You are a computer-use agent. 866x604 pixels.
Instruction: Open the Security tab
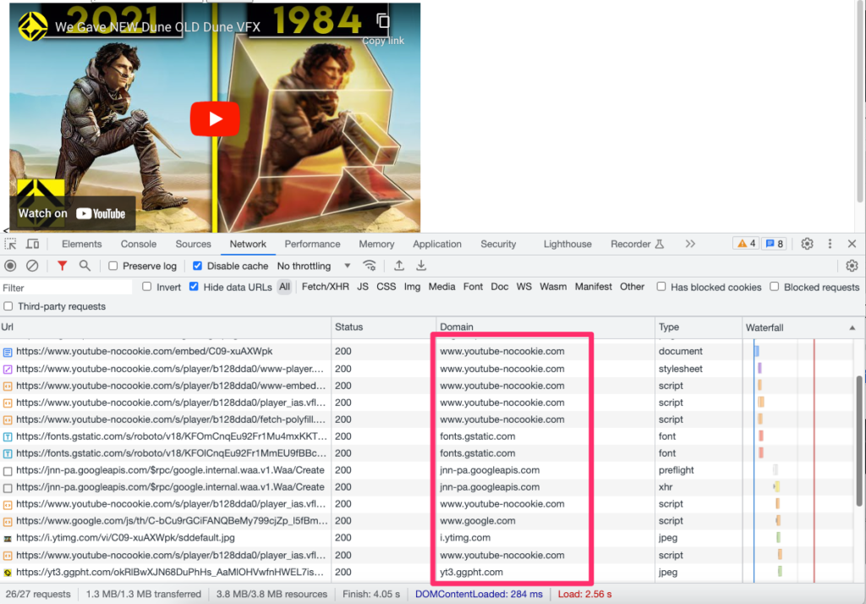click(498, 244)
